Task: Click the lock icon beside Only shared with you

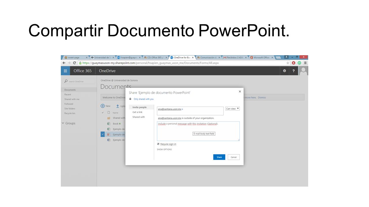Action: (130, 99)
